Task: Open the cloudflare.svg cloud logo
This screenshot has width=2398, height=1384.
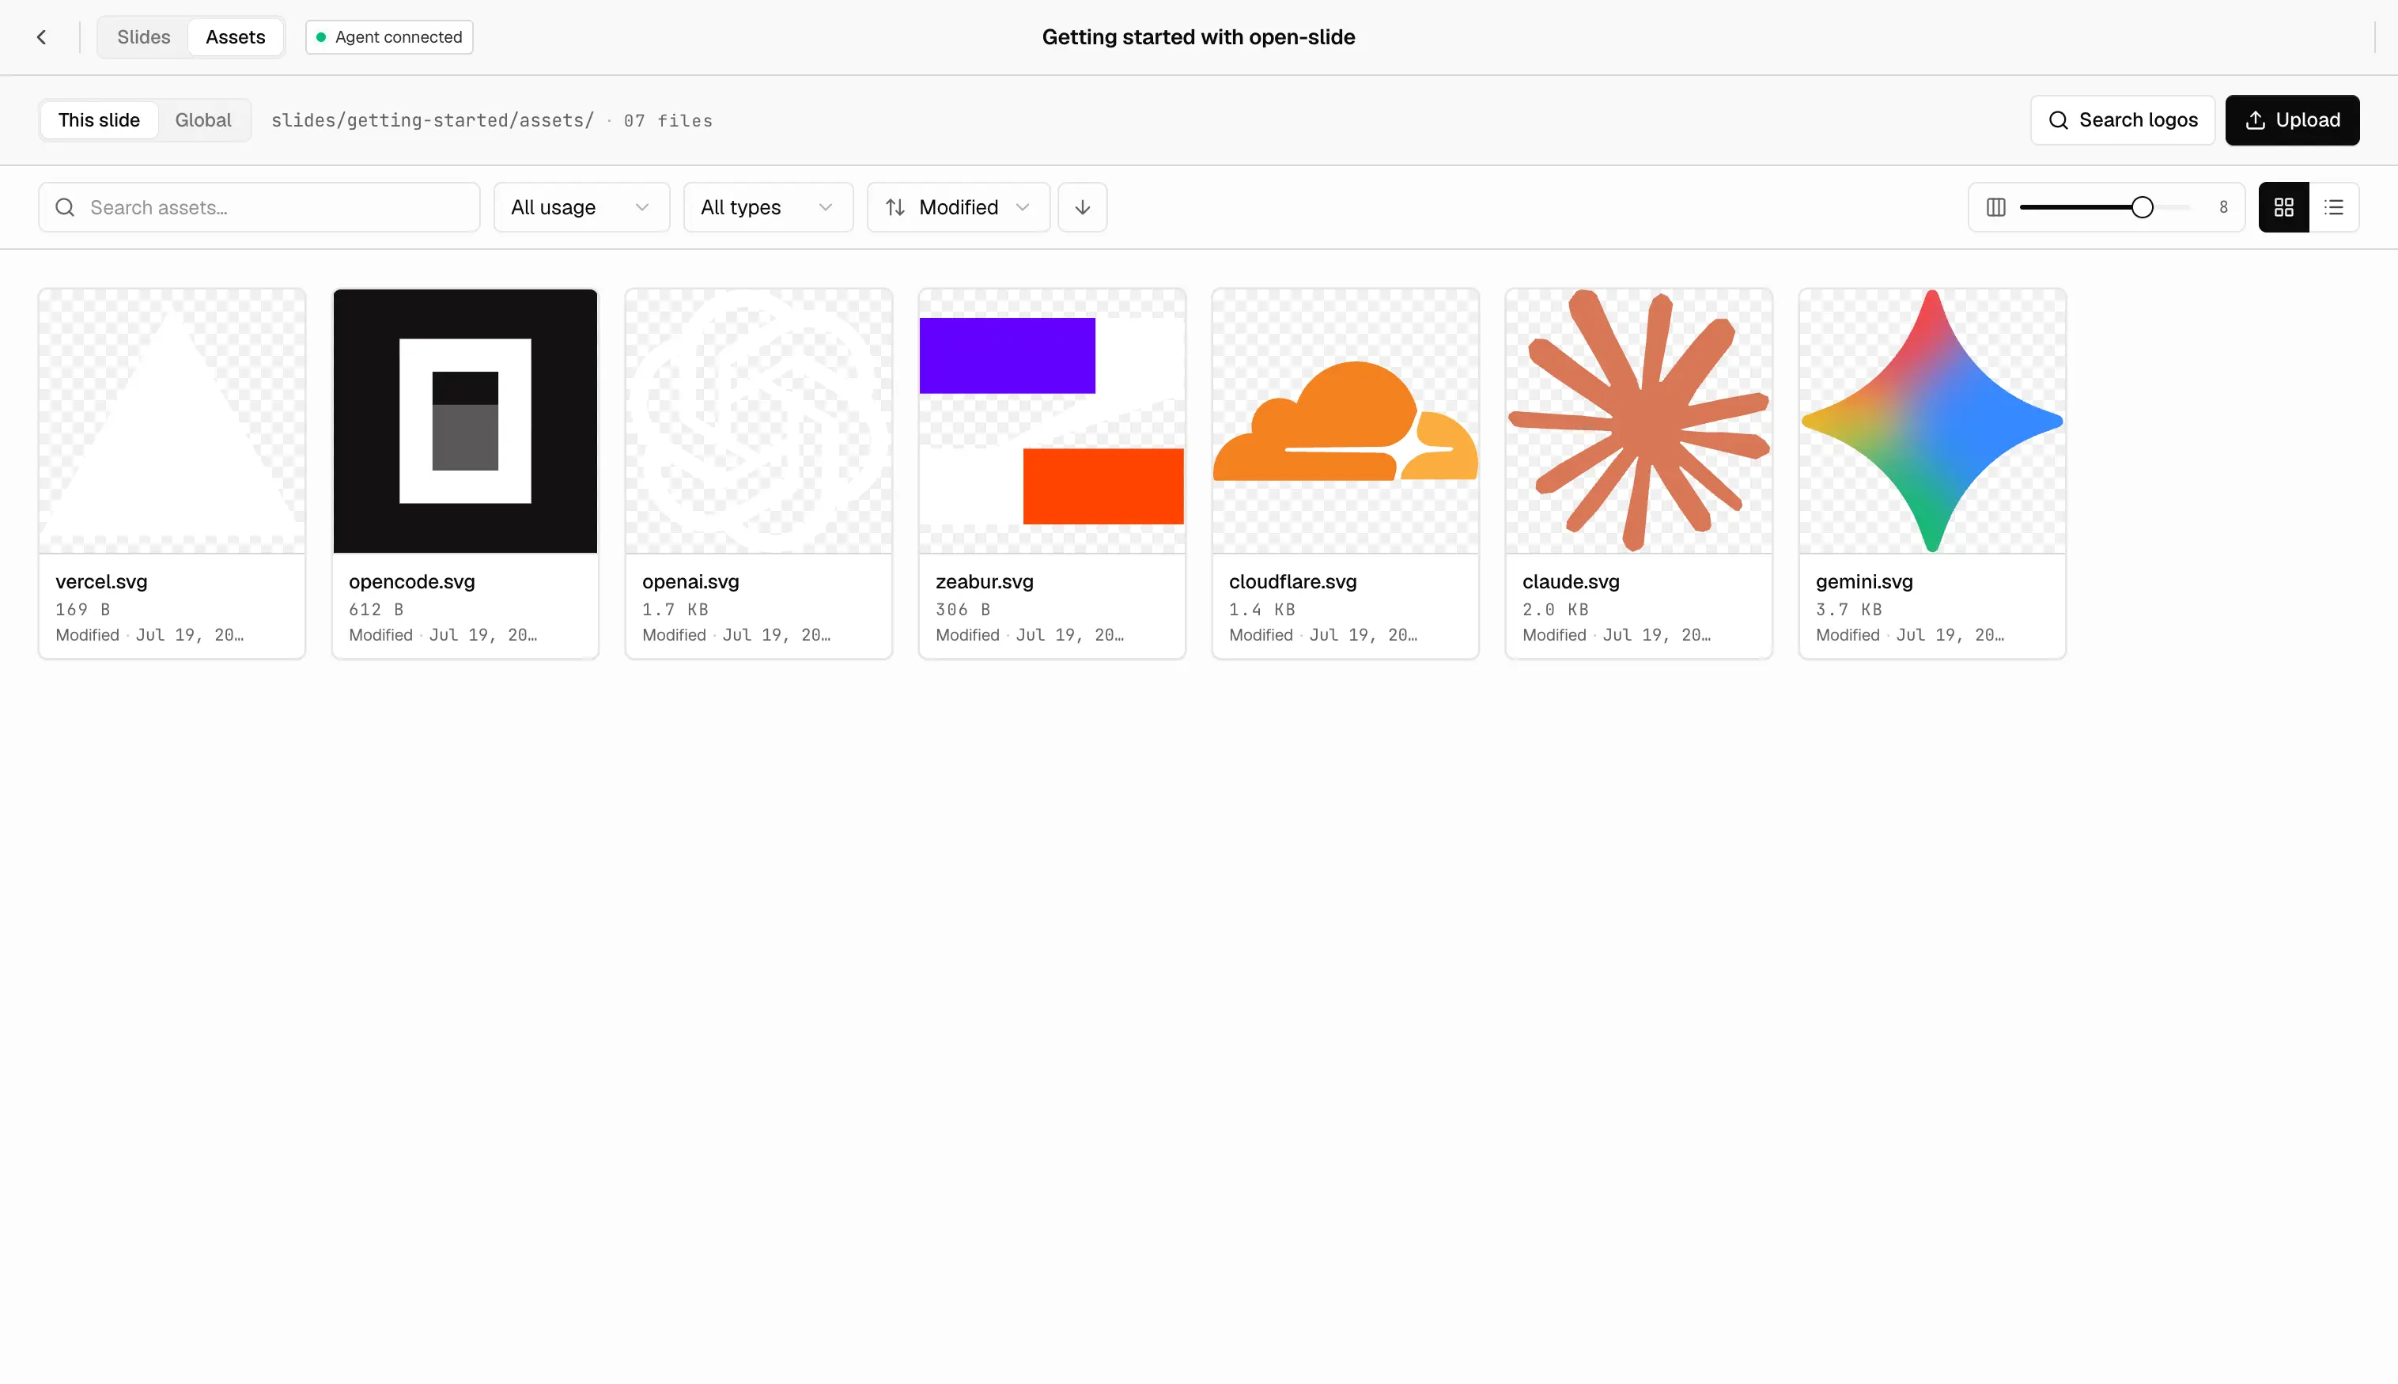Action: 1345,421
